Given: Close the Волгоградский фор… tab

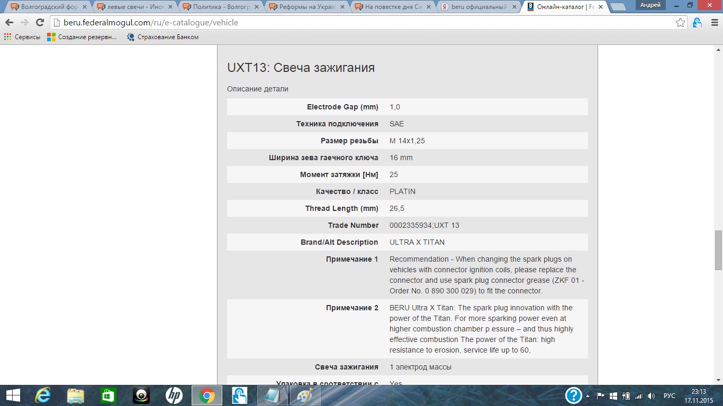Looking at the screenshot, I should [85, 7].
